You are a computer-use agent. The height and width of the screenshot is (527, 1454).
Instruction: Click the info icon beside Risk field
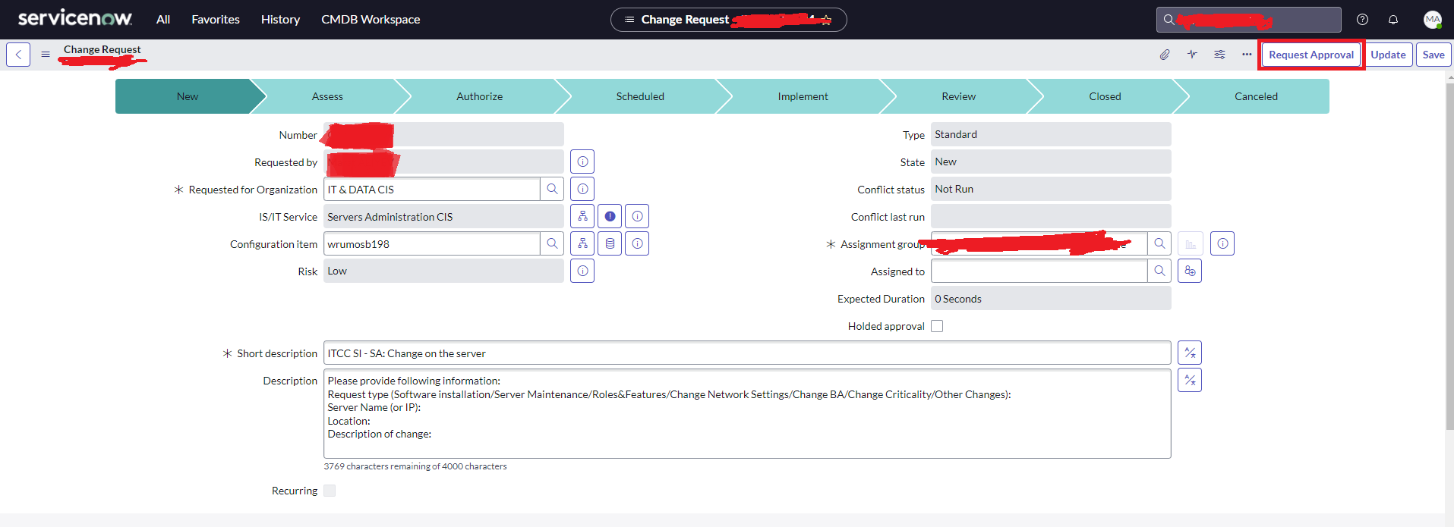coord(582,271)
